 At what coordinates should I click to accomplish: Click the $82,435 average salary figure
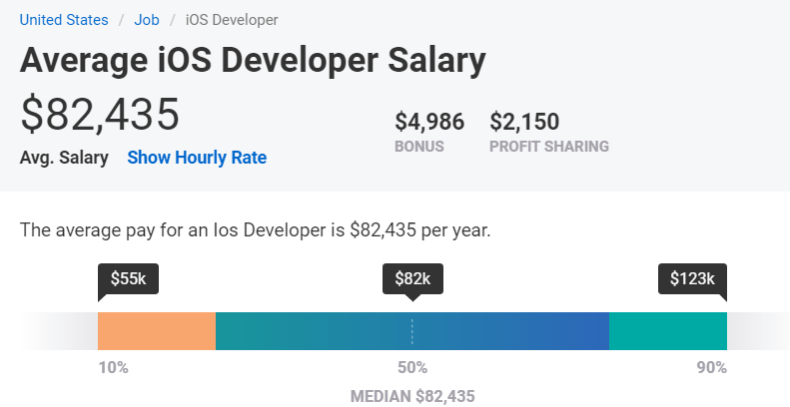100,114
